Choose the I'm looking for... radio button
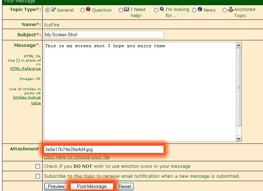Screen dimensions: 263x191 [x=156, y=10]
